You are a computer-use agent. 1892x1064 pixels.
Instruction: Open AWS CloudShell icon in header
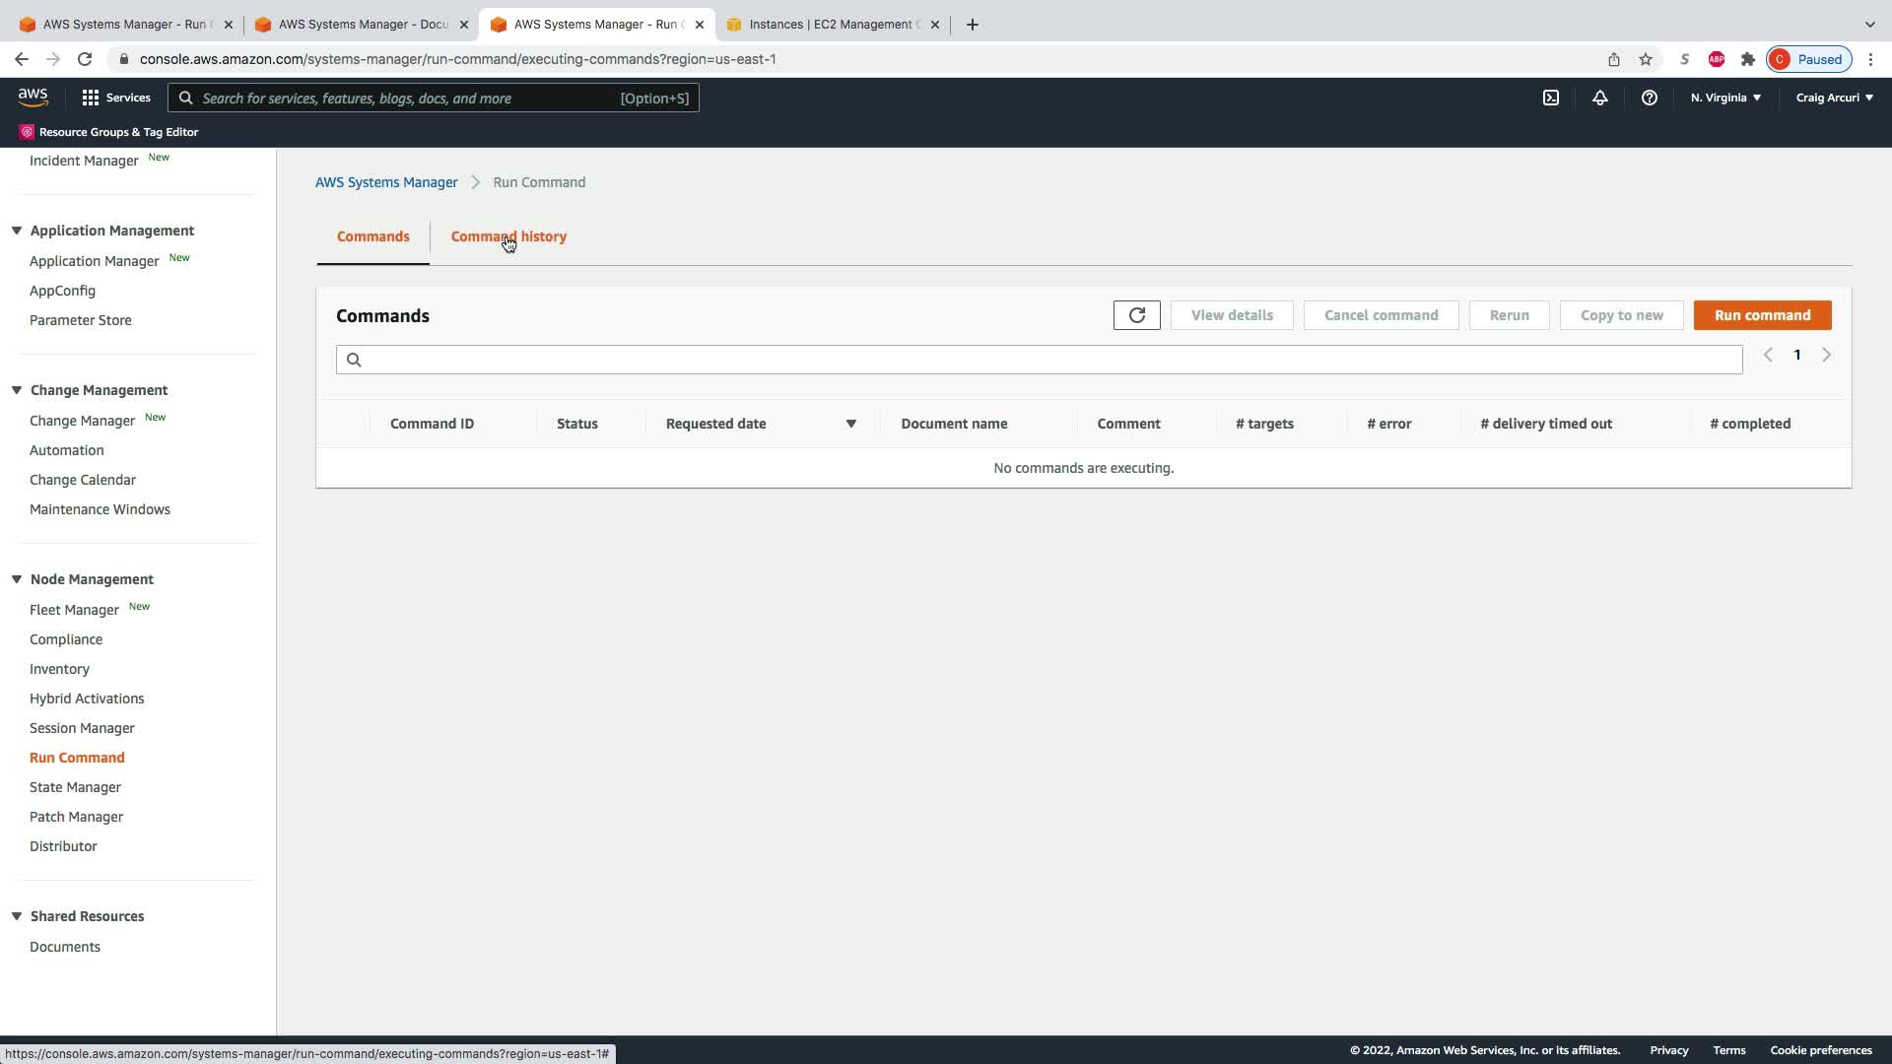(1551, 98)
